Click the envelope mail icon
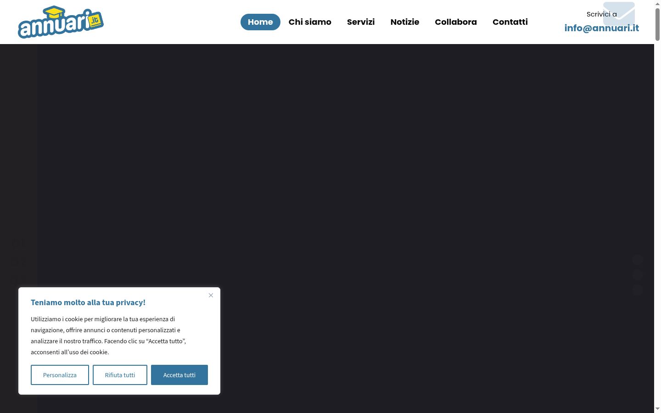 pyautogui.click(x=619, y=13)
